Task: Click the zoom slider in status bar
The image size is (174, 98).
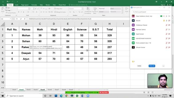Action: pyautogui.click(x=162, y=93)
